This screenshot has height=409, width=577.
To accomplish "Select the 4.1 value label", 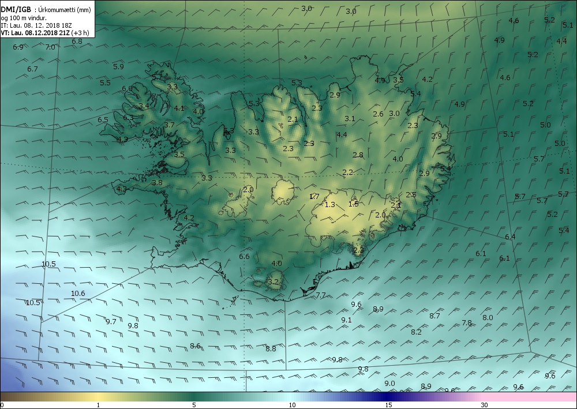I will point(179,108).
